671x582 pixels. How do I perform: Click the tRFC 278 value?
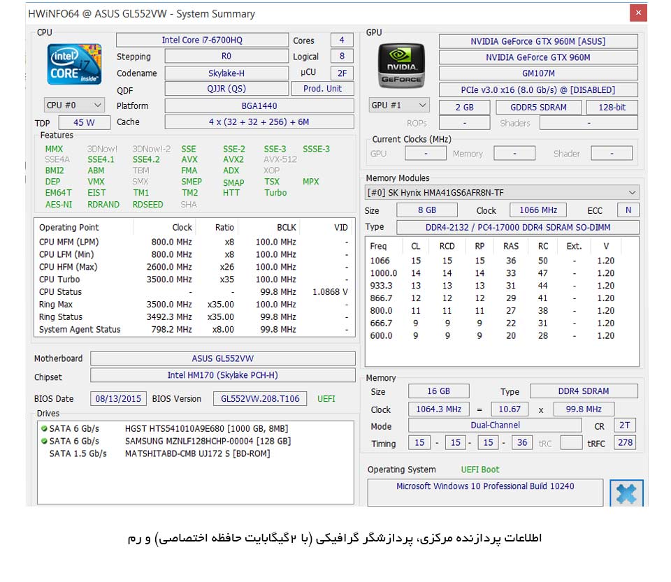(625, 442)
